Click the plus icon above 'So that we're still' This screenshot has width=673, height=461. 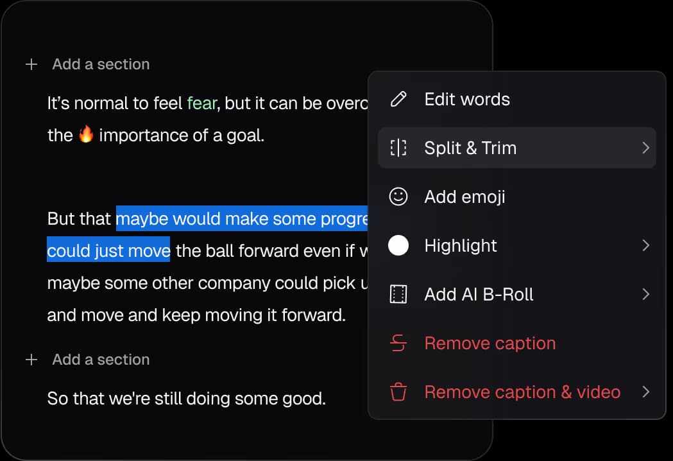pyautogui.click(x=31, y=360)
